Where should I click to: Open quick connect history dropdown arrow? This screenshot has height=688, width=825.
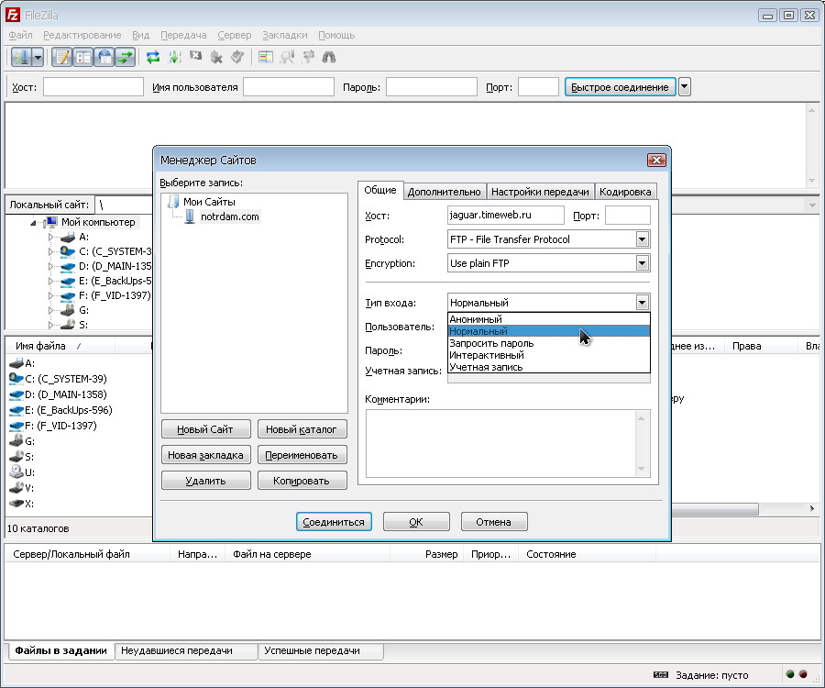[684, 87]
